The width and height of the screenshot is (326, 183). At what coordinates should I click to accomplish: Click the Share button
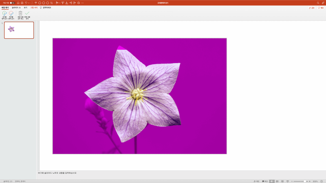coord(312,8)
